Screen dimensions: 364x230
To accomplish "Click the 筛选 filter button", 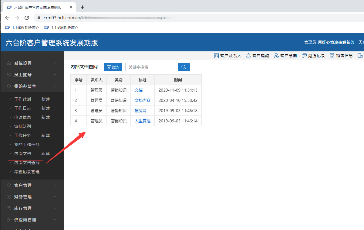I will [x=113, y=67].
